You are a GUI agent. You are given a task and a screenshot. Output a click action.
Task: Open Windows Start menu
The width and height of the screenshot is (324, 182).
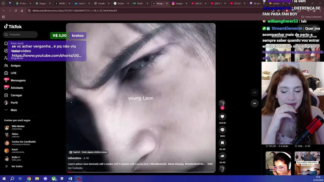(x=4, y=179)
